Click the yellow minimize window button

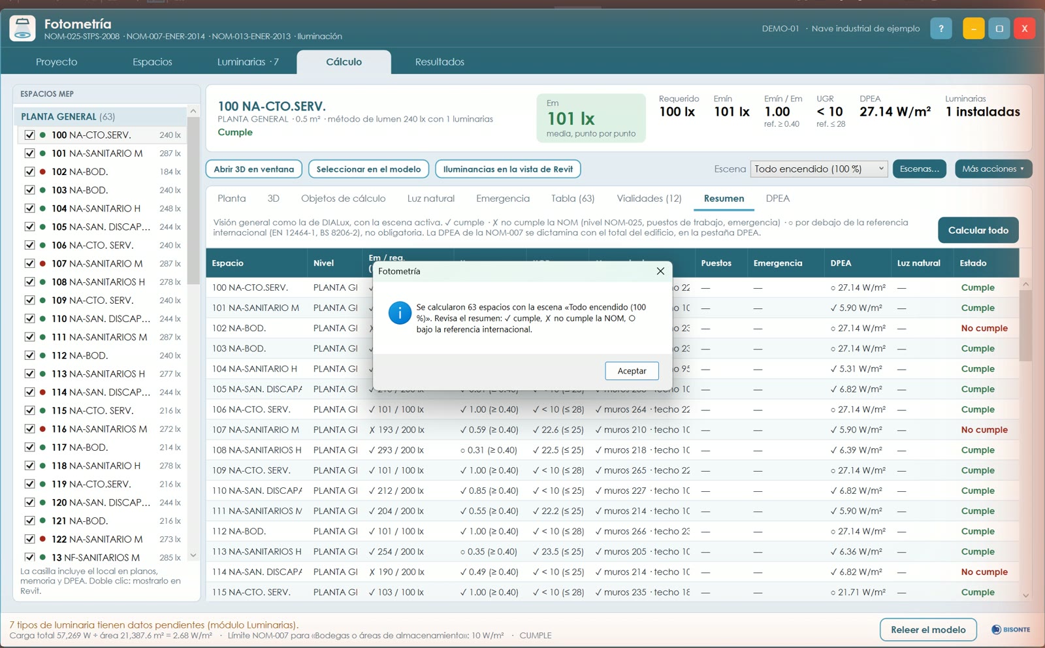point(973,29)
